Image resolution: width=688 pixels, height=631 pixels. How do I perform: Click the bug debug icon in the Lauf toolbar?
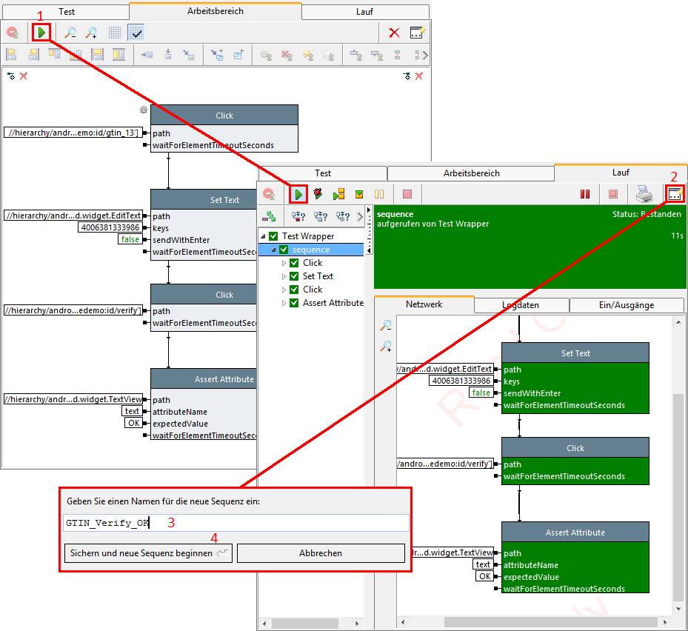(x=318, y=194)
